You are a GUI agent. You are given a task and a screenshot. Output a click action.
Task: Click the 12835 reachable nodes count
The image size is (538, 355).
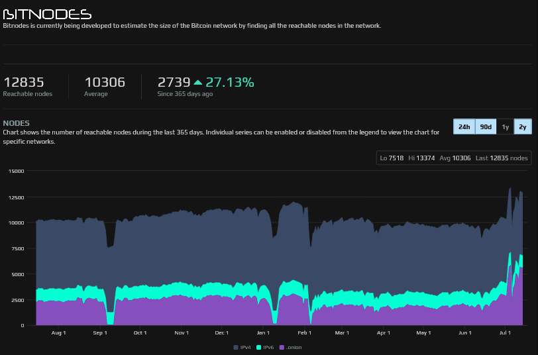click(x=24, y=83)
